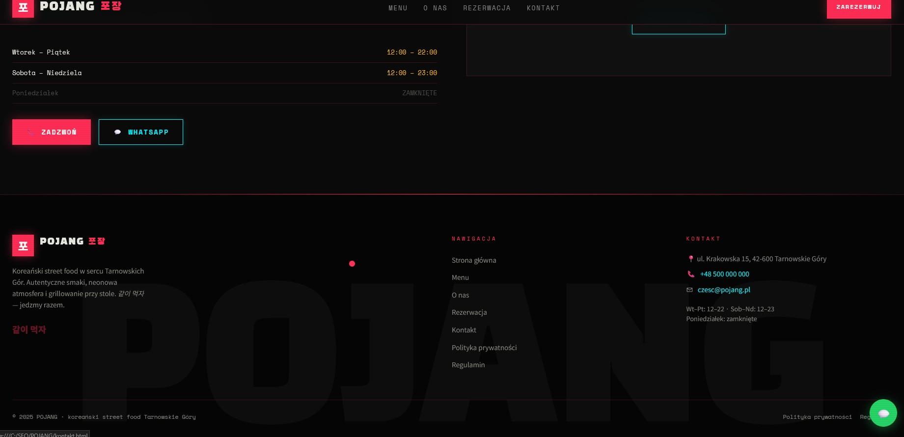The image size is (904, 437).
Task: Open Polityka prywatności link in bottom bar
Action: (817, 417)
